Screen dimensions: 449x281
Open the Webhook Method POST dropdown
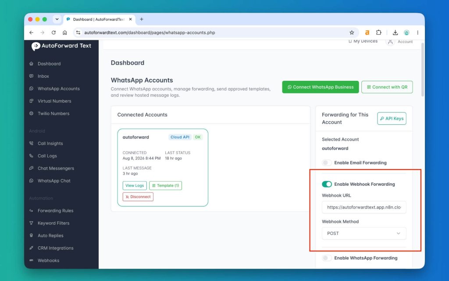pyautogui.click(x=364, y=234)
